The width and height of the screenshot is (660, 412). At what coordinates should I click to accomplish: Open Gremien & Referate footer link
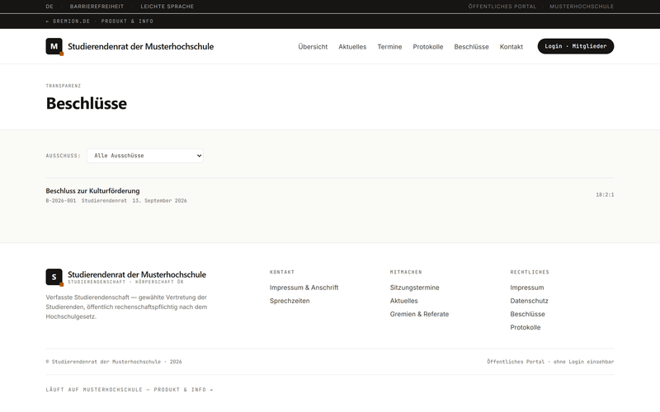point(419,314)
